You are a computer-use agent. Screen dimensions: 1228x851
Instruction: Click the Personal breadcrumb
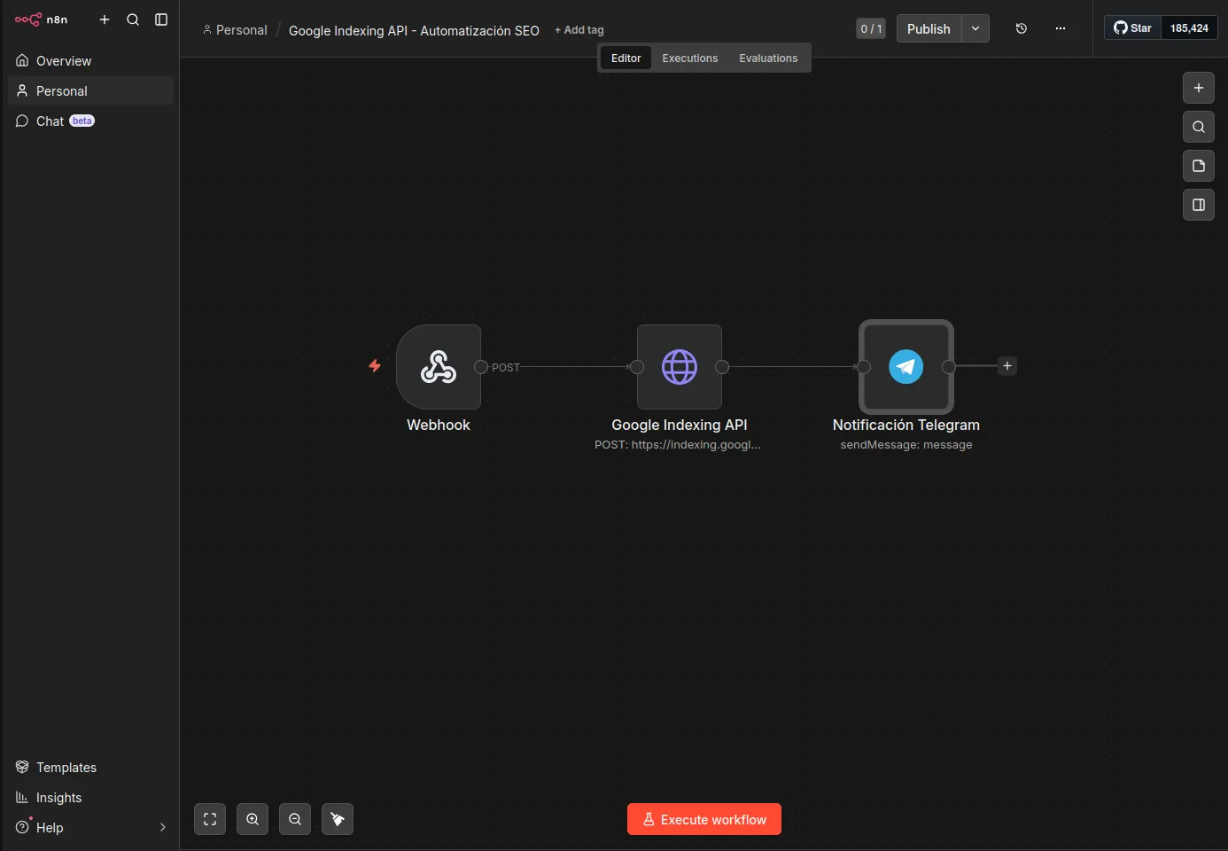235,30
